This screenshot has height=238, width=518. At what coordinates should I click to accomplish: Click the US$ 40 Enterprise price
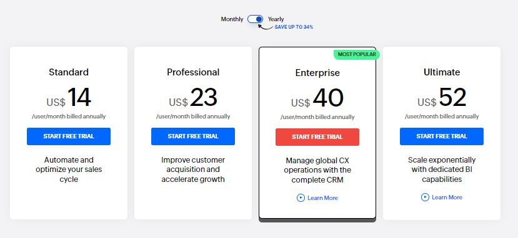point(317,98)
